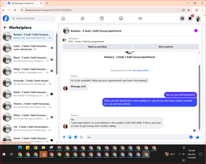Choose a sticker icon in composer
Image resolution: width=206 pixels, height=164 pixels.
click(x=76, y=137)
